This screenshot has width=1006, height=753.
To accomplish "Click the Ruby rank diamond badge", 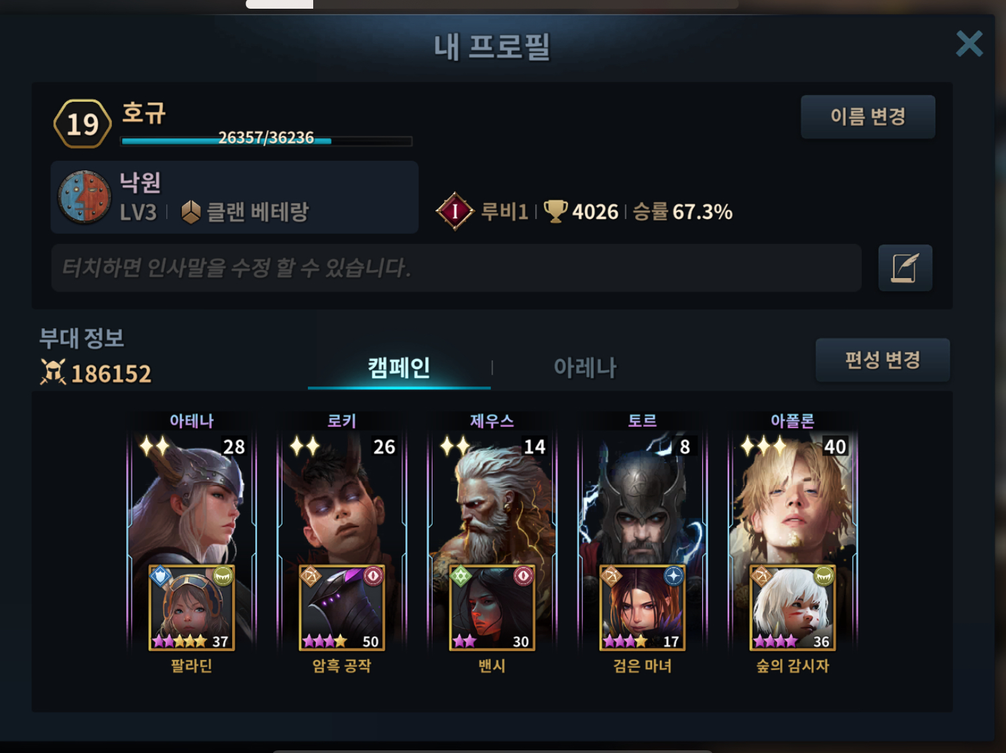I will click(455, 211).
